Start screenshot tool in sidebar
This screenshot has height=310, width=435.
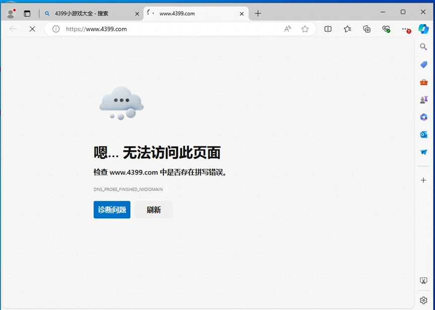click(423, 281)
